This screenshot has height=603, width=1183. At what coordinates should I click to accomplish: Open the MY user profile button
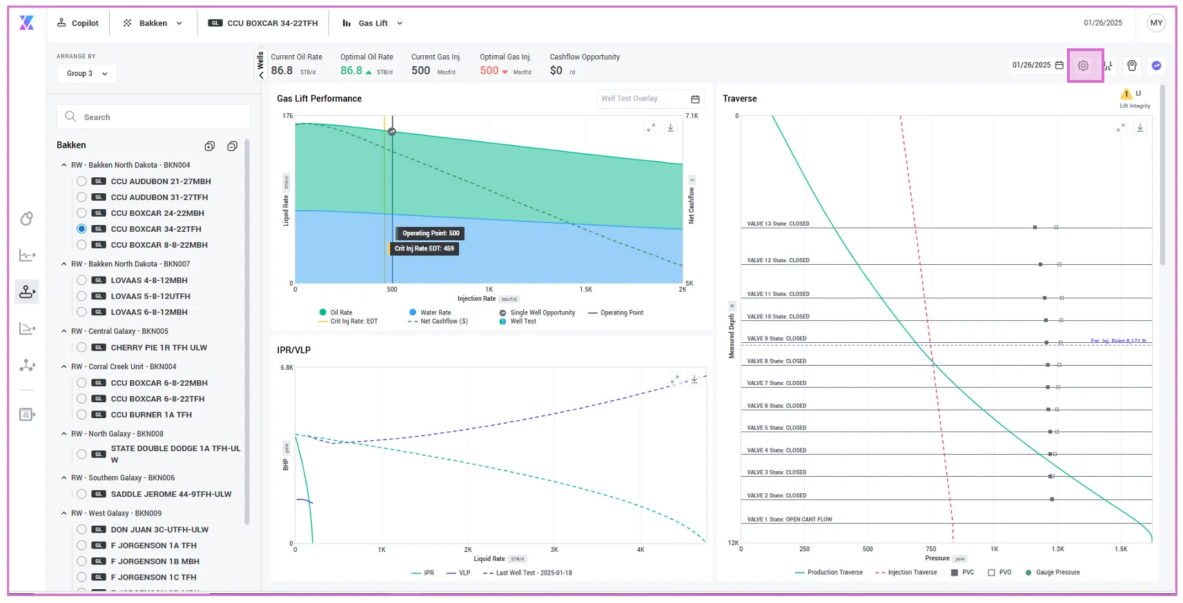[1157, 23]
